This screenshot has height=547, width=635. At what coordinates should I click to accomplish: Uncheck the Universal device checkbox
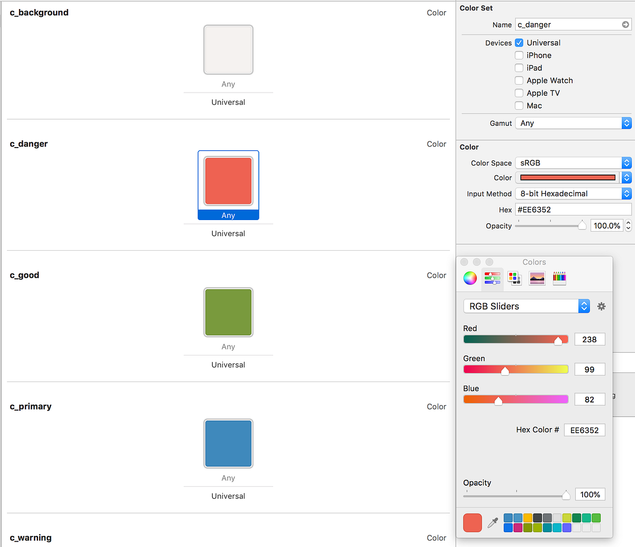click(x=519, y=42)
